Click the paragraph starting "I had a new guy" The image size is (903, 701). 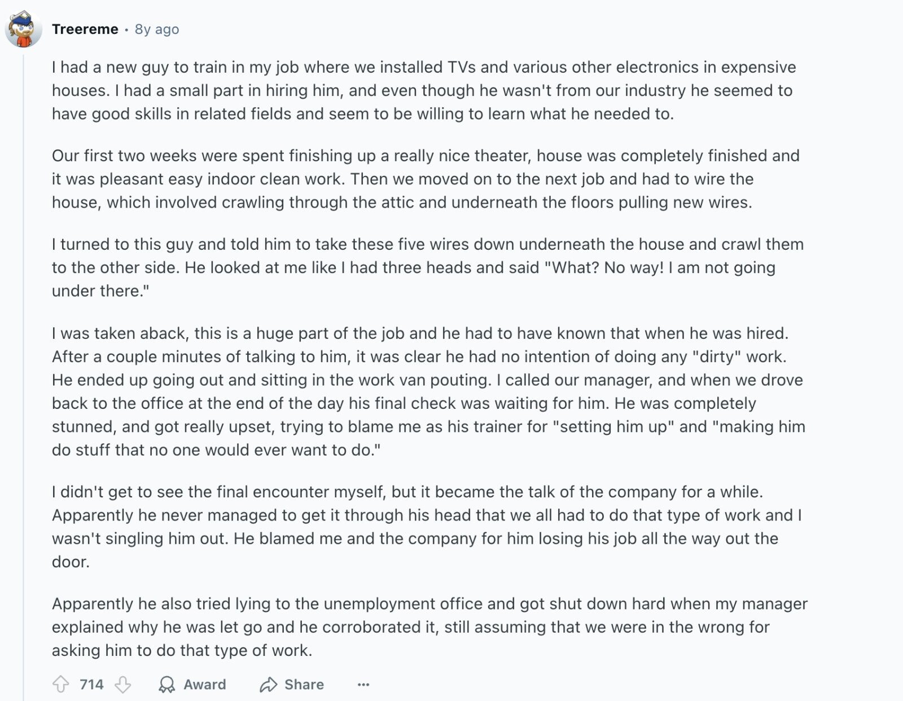424,90
